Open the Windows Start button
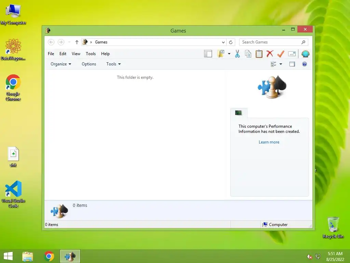 [8, 256]
